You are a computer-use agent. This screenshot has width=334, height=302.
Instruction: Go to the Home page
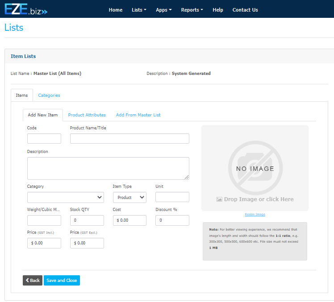coord(116,10)
